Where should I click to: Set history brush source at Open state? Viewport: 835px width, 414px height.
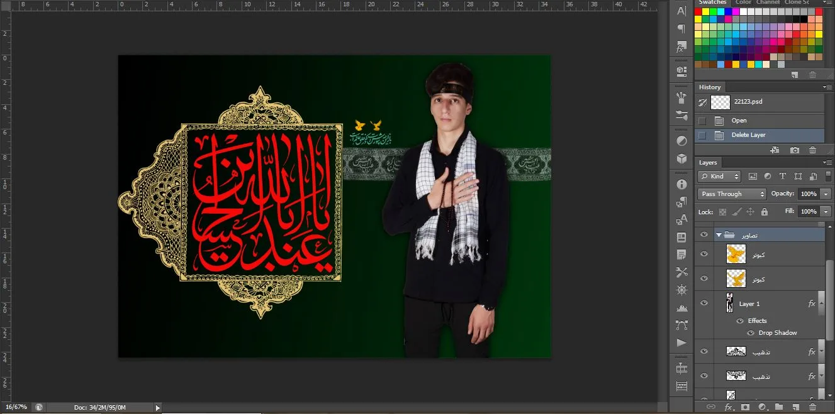tap(702, 121)
